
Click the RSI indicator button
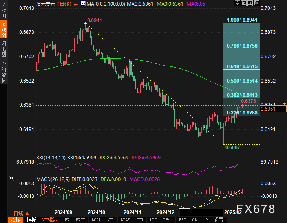click(182, 220)
